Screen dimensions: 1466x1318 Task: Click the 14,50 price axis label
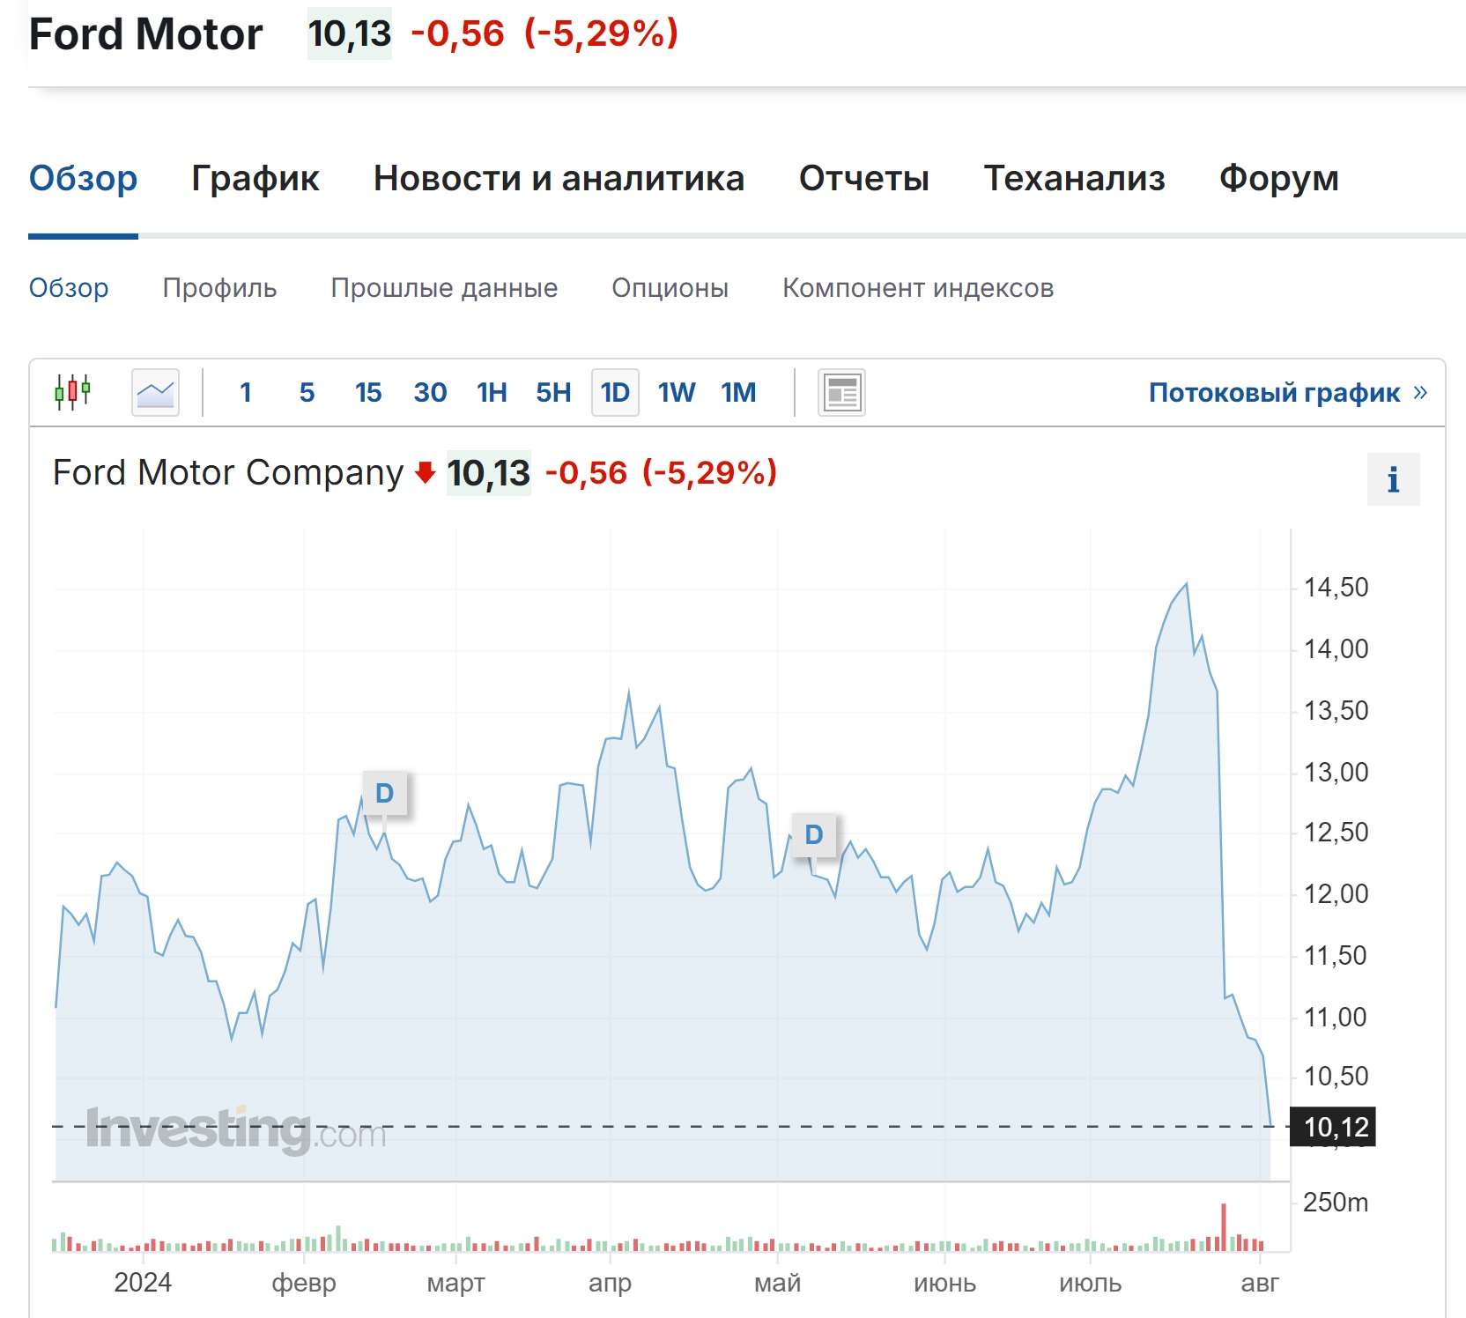[1336, 588]
